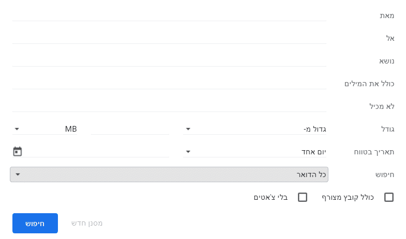Select the 'נושא' subject input field

(x=169, y=60)
